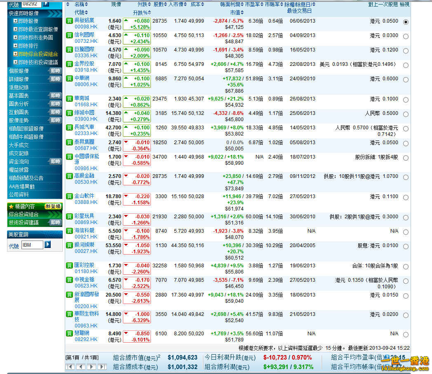432x374 pixels.
Task: Click the green buy icon for 金界控股
Action: 69,64
